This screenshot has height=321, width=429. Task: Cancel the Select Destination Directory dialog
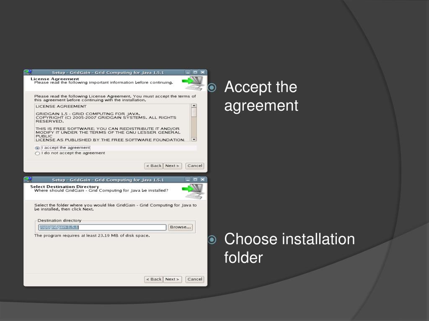[195, 279]
